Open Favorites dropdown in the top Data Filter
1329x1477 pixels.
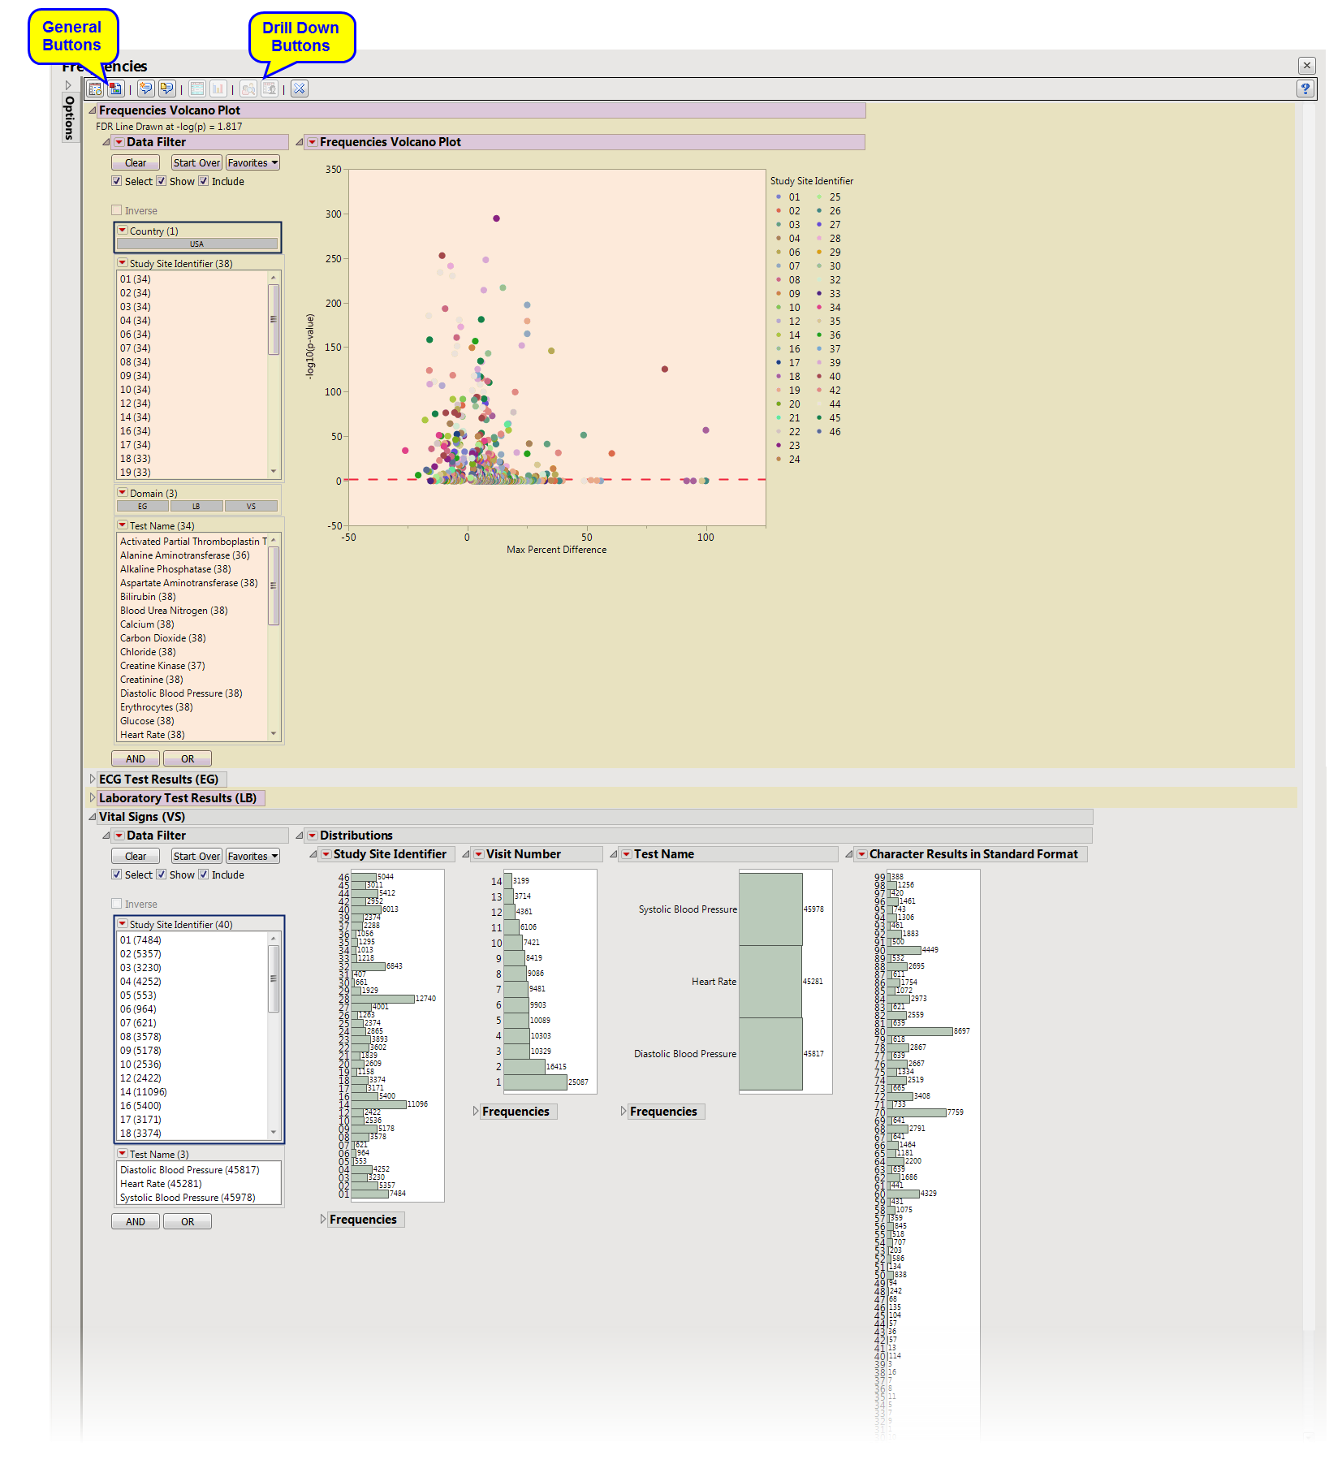(x=252, y=163)
